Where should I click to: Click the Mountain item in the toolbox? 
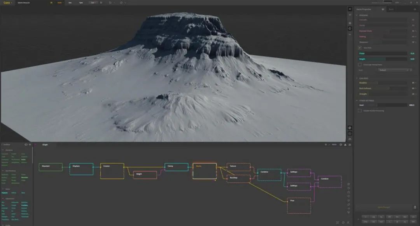click(24, 177)
